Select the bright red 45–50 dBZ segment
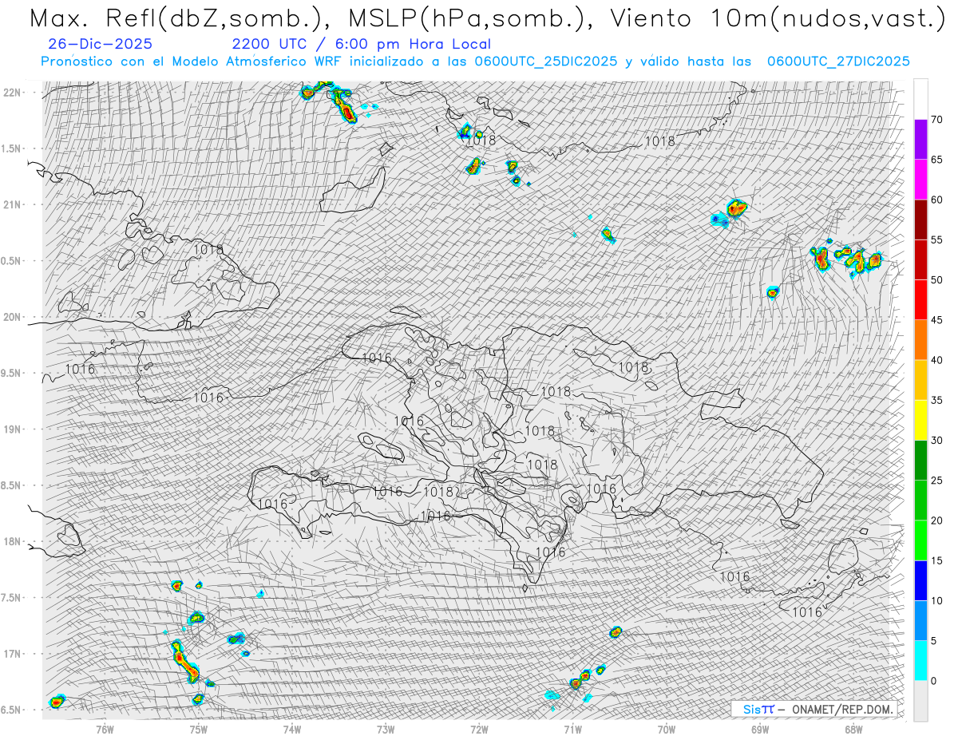This screenshot has width=958, height=740. pyautogui.click(x=920, y=300)
